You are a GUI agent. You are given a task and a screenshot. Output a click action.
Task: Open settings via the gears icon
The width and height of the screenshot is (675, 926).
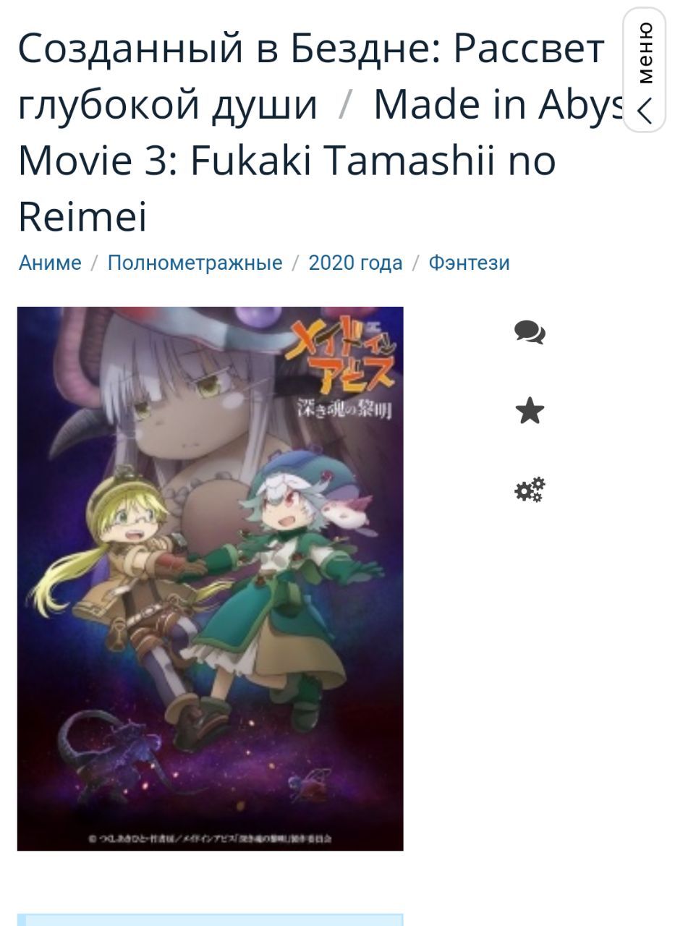coord(530,490)
